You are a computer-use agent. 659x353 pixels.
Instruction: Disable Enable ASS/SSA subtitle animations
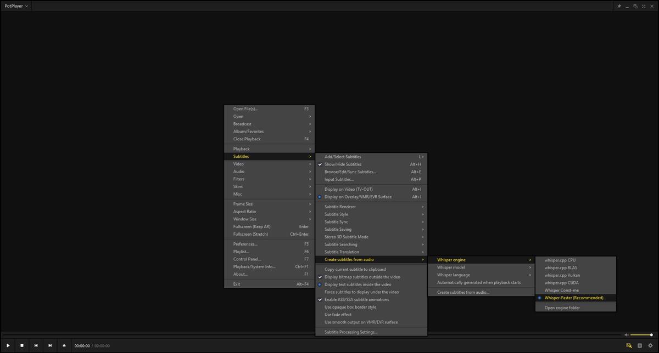click(356, 300)
